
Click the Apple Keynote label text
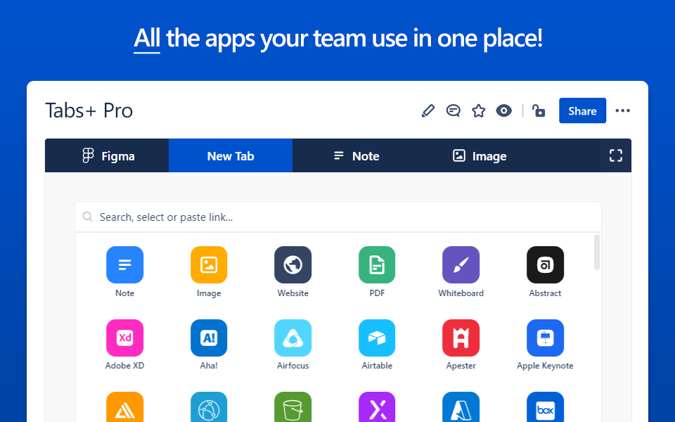tap(545, 366)
